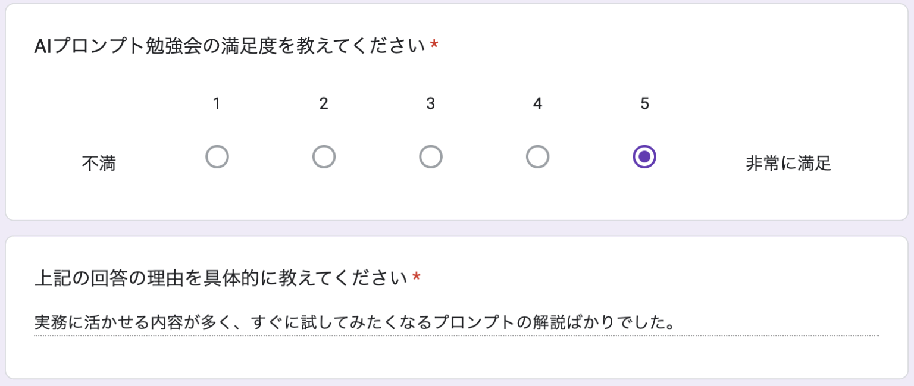This screenshot has height=386, width=914.
Task: Click the number 2 scale header
Action: pyautogui.click(x=324, y=103)
